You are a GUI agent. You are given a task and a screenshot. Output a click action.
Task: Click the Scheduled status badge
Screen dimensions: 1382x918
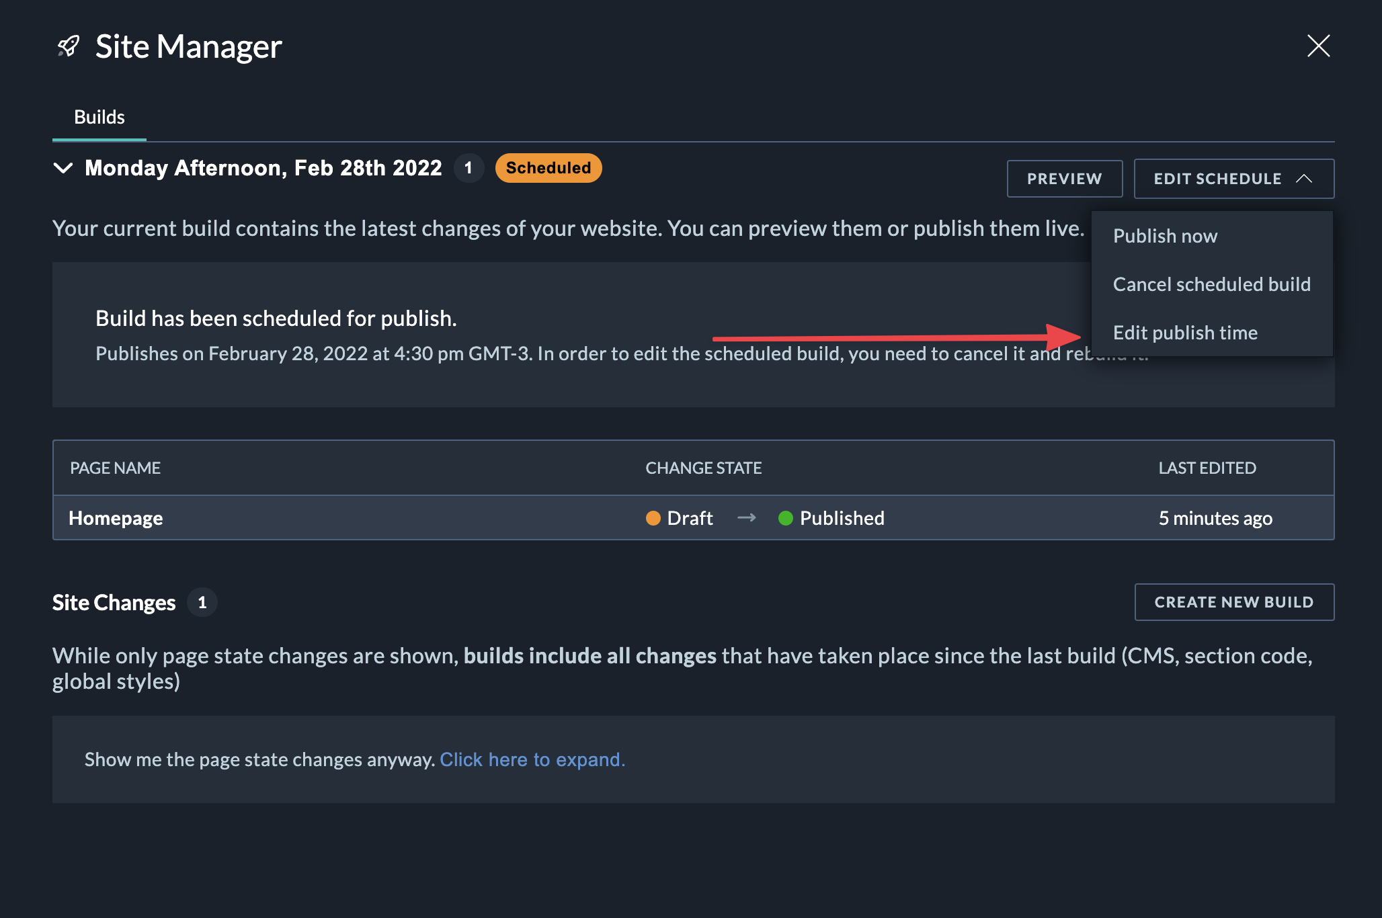pos(548,168)
